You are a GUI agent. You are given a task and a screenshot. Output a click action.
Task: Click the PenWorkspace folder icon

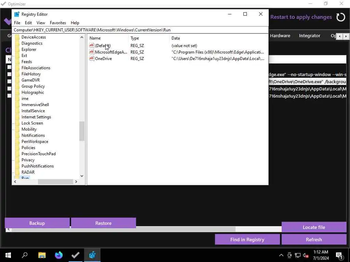17,142
